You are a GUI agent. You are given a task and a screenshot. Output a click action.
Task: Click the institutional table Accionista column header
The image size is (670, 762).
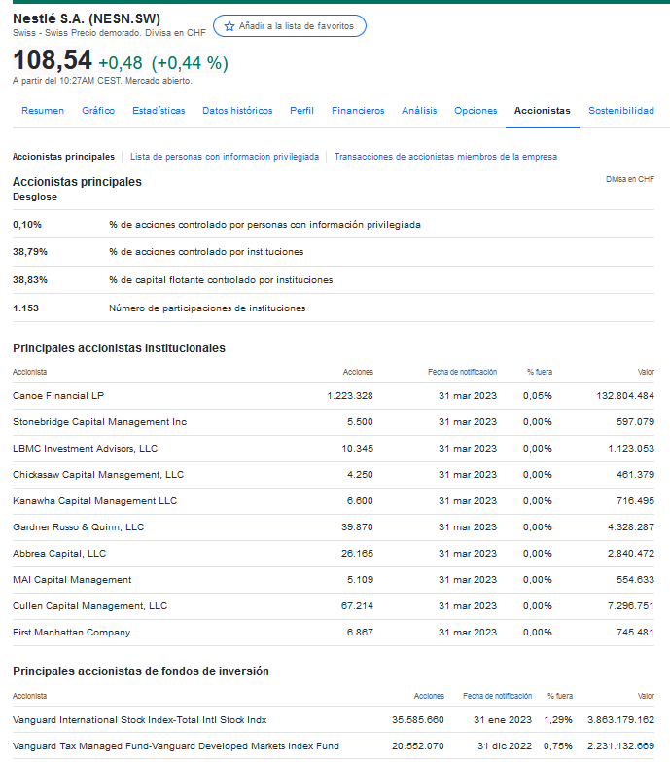29,372
